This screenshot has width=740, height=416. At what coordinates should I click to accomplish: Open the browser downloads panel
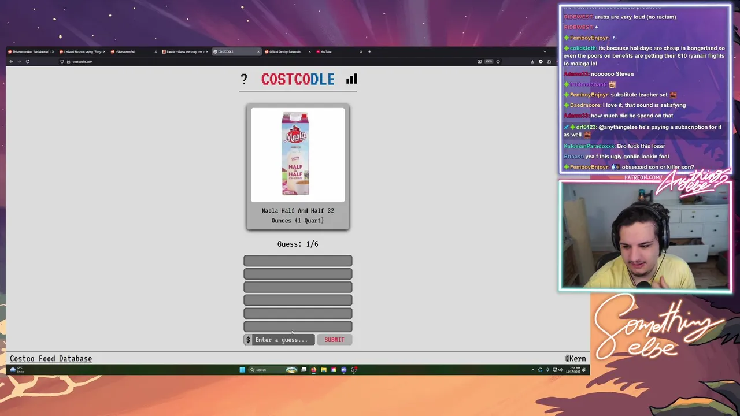(532, 61)
